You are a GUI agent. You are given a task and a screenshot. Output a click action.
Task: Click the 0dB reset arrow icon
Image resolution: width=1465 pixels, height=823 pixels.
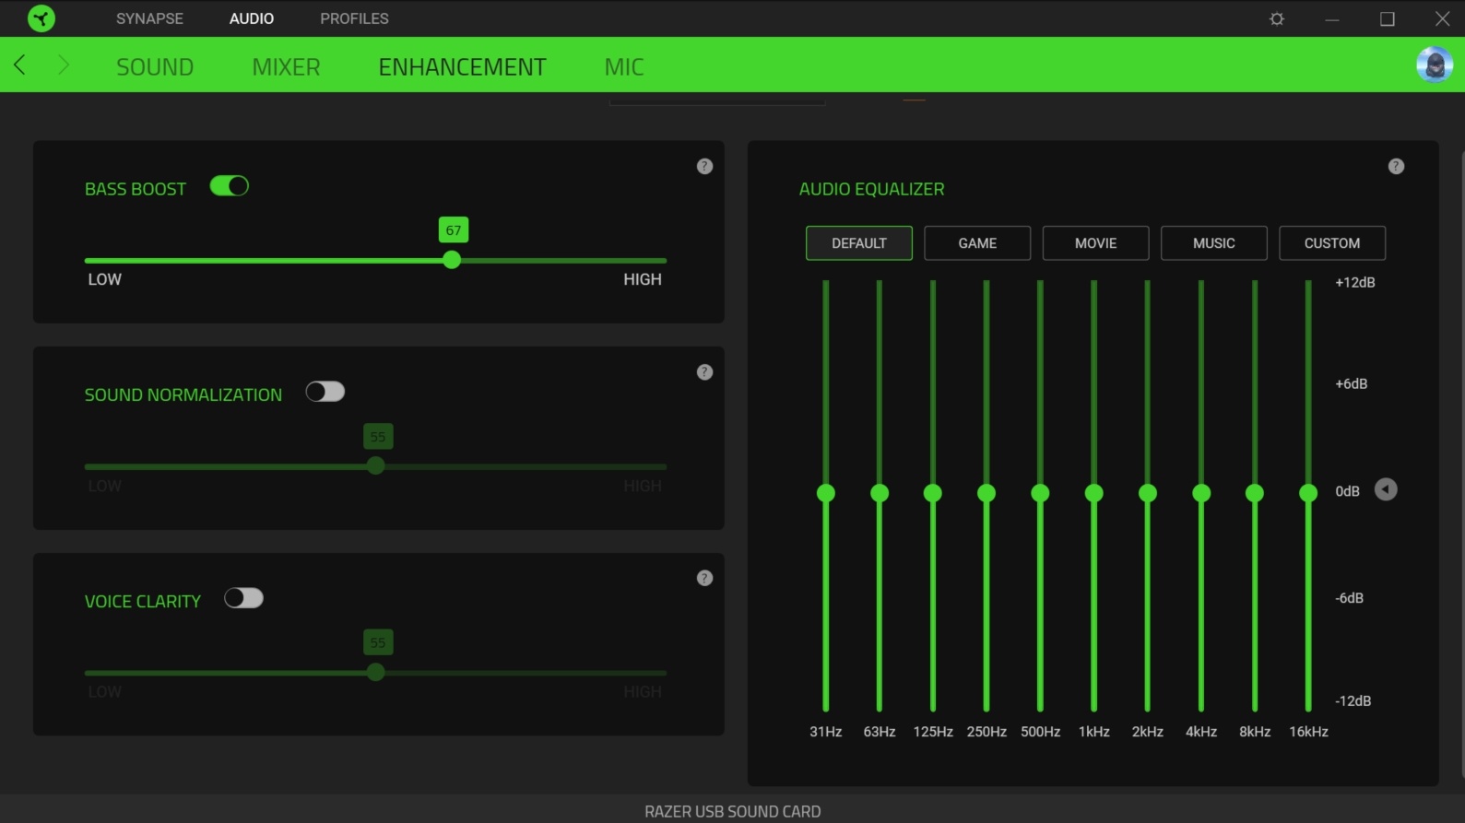click(1386, 490)
